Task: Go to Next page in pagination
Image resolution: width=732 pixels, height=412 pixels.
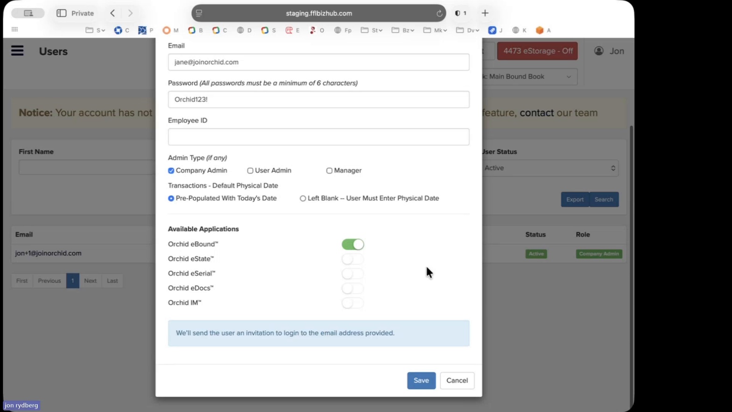Action: point(90,281)
